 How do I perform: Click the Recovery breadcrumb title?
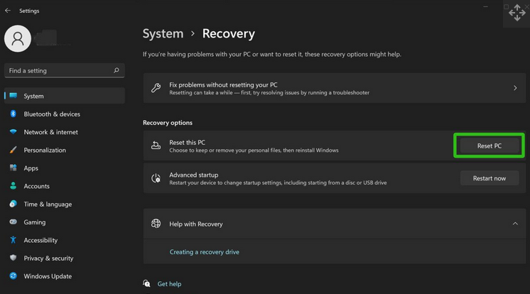(x=229, y=33)
